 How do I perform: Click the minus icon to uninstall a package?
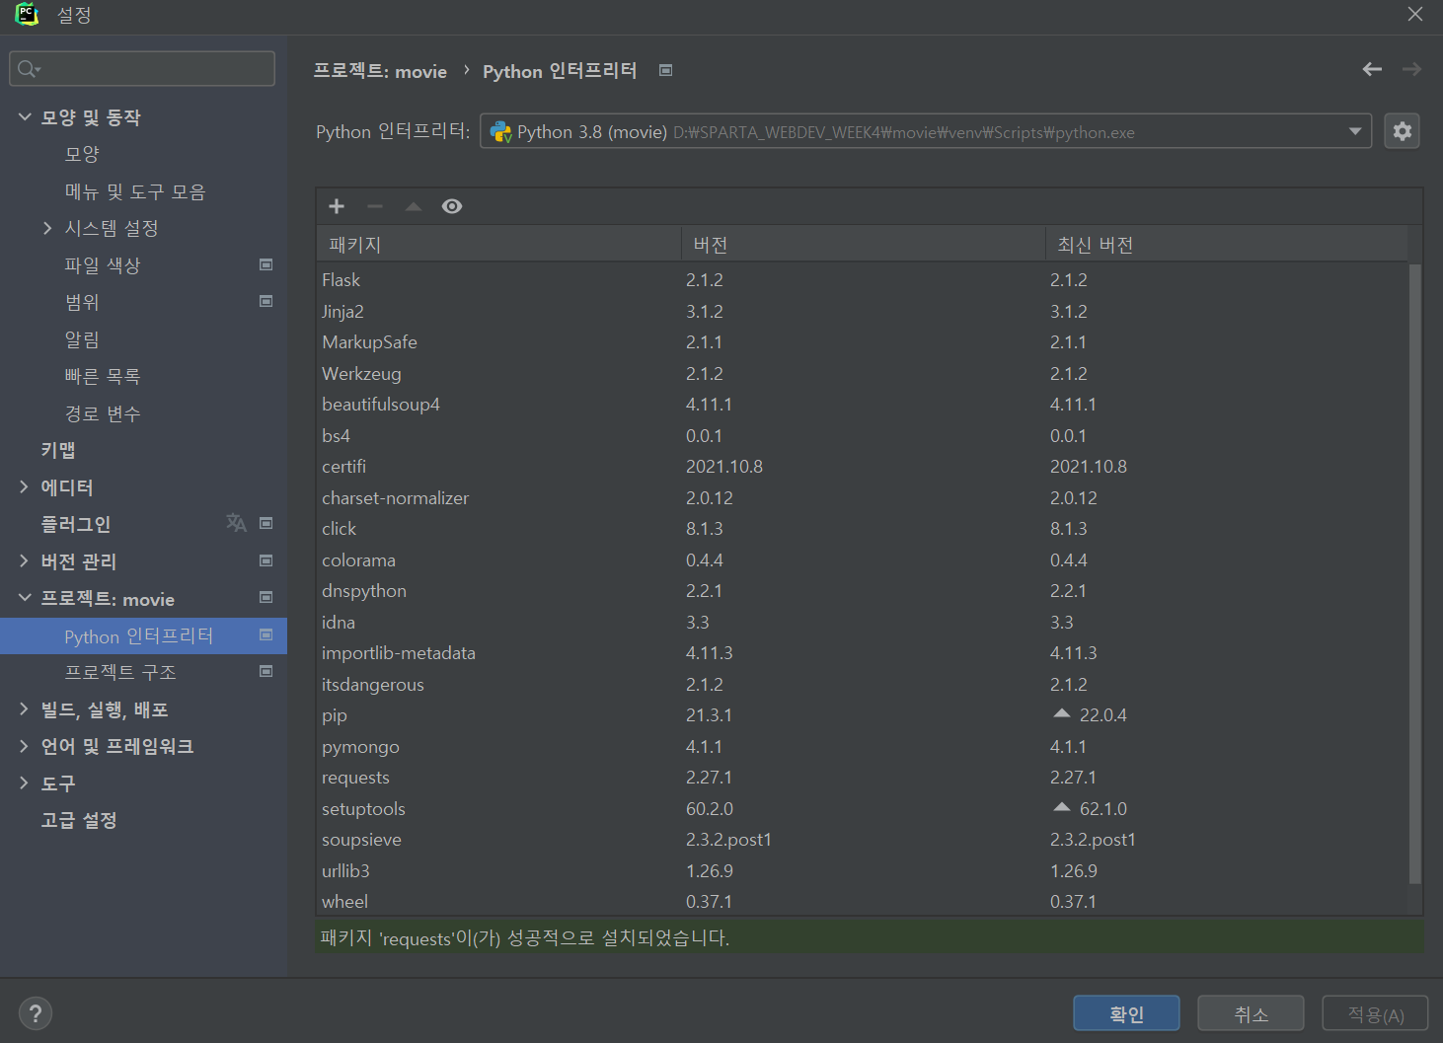(x=375, y=206)
